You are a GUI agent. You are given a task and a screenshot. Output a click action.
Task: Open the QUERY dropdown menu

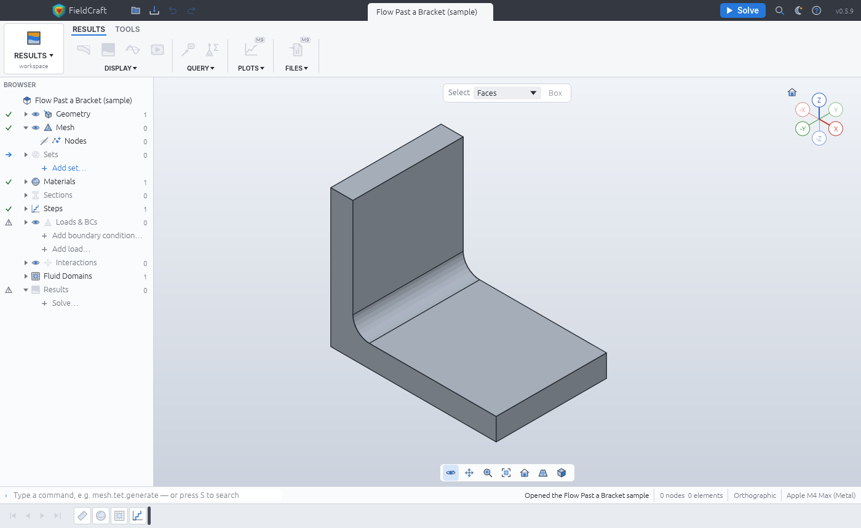[200, 68]
